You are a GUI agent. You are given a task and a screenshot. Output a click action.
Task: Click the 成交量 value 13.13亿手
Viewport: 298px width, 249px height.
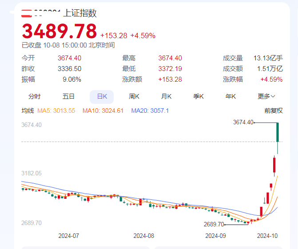click(x=268, y=58)
